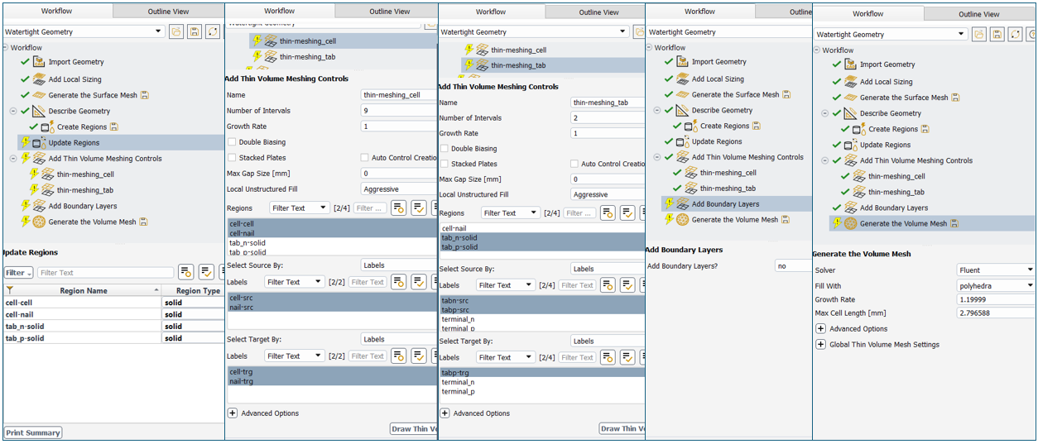Click first selection icon beside target Labels, thin-meshing_tab panel
The height and width of the screenshot is (444, 1038).
[608, 357]
